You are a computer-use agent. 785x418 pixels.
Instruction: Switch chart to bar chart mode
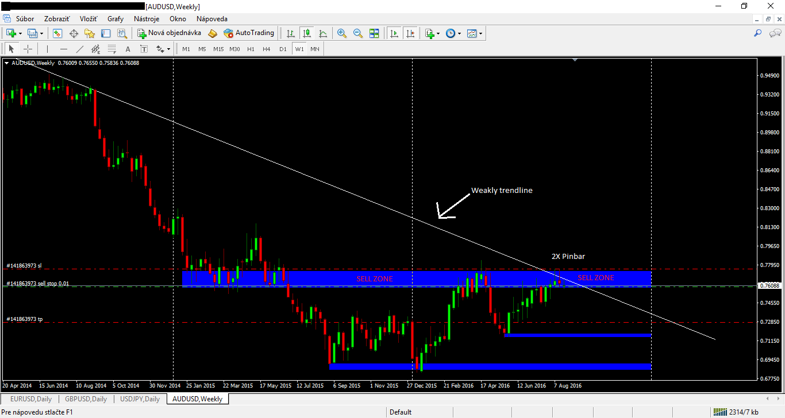[291, 33]
